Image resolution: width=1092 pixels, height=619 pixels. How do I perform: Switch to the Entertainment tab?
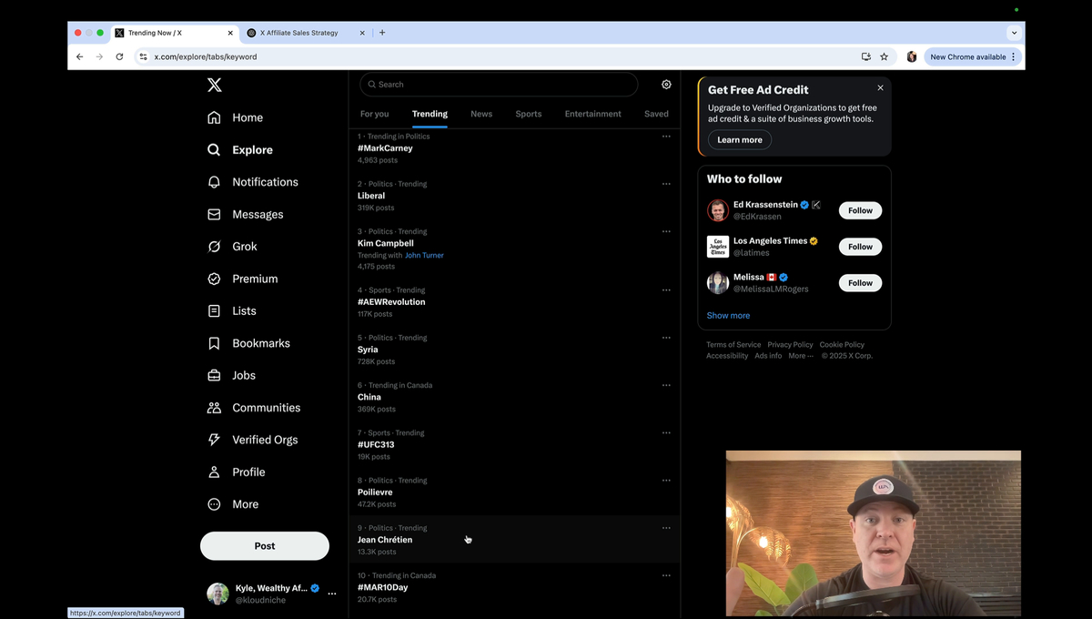pyautogui.click(x=592, y=114)
